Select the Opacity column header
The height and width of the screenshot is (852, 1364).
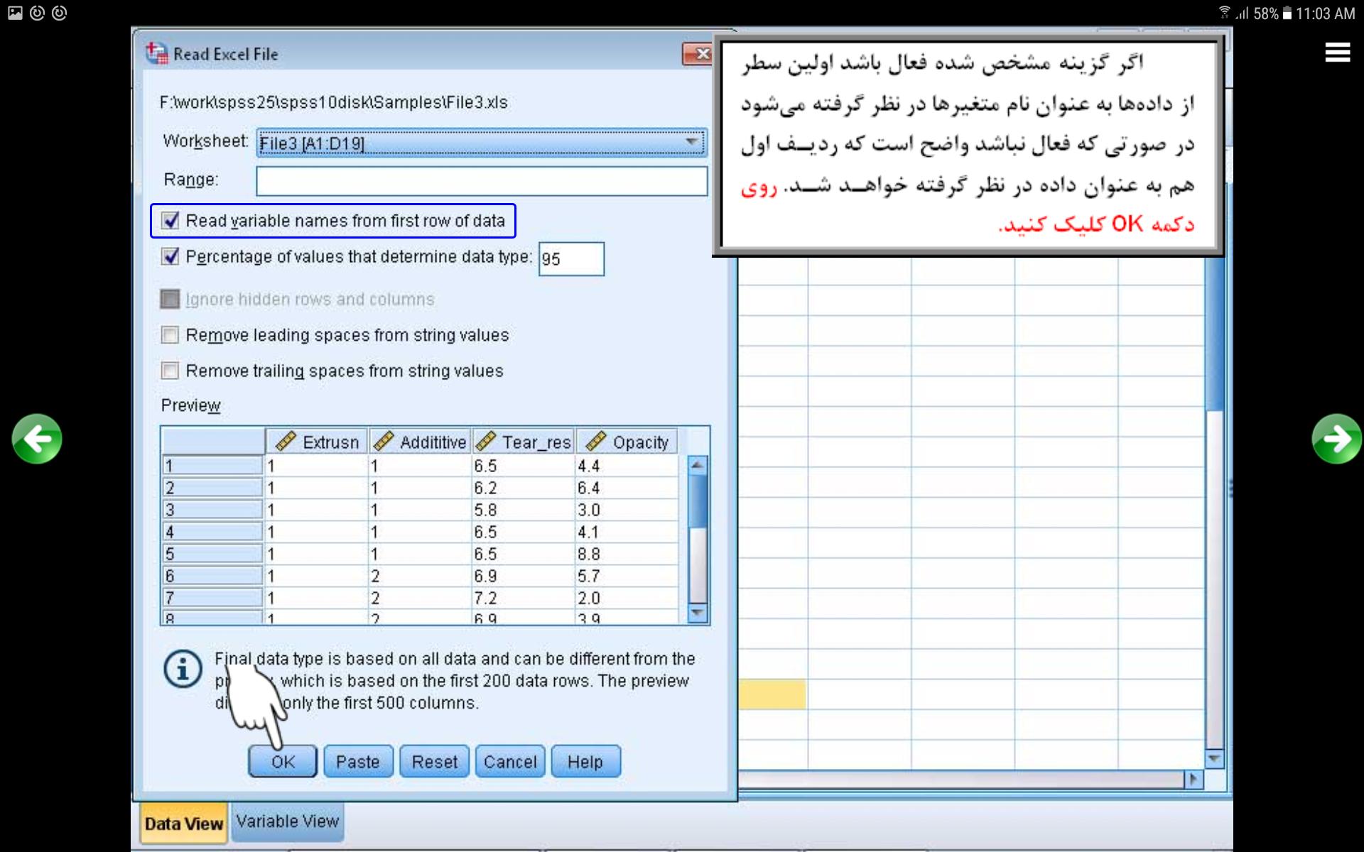627,442
